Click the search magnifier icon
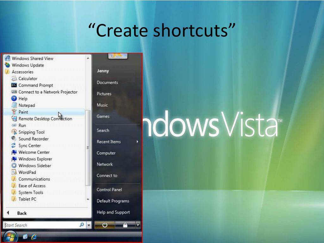The height and width of the screenshot is (243, 324). [82, 225]
